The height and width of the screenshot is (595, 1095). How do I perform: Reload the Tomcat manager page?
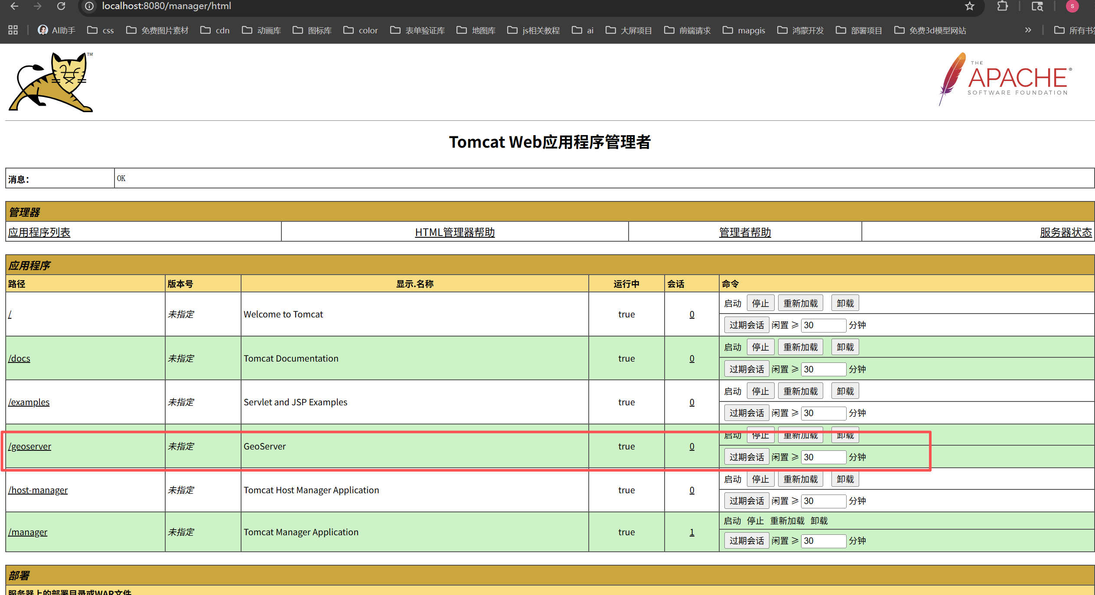[x=61, y=6]
